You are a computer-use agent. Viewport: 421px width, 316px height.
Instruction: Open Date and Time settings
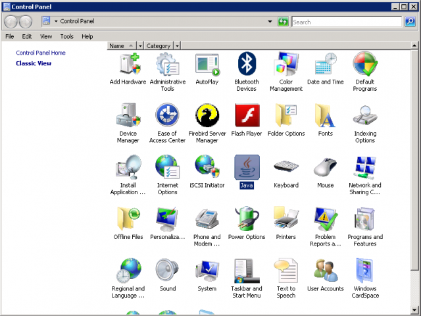point(326,68)
